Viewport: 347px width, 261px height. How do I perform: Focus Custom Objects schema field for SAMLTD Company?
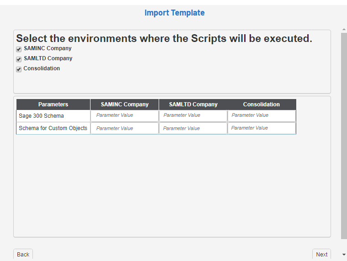pos(193,128)
